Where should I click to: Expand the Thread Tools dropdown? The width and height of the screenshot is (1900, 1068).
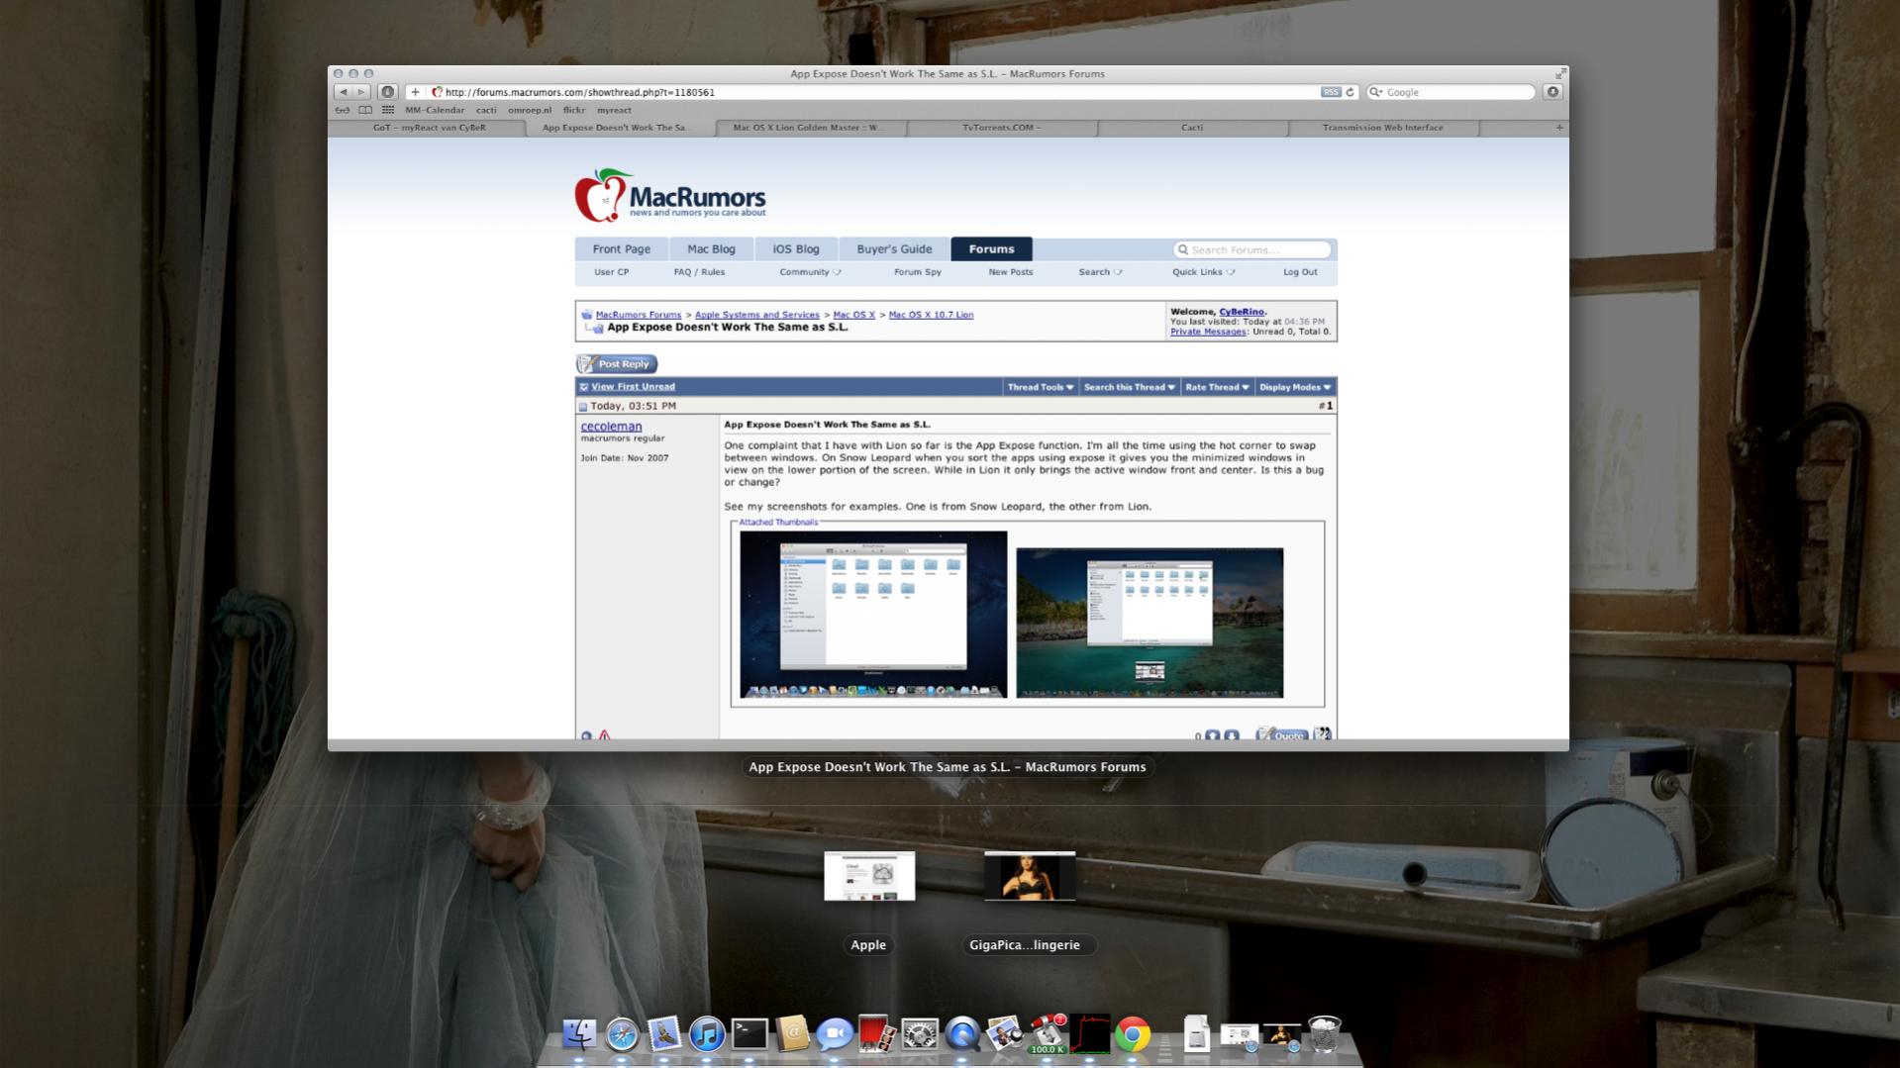[x=1040, y=387]
